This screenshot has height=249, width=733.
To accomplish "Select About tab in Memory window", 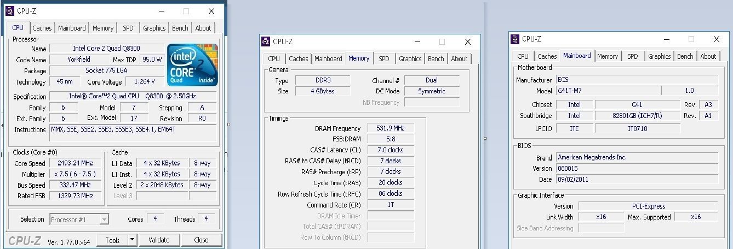I will 459,59.
